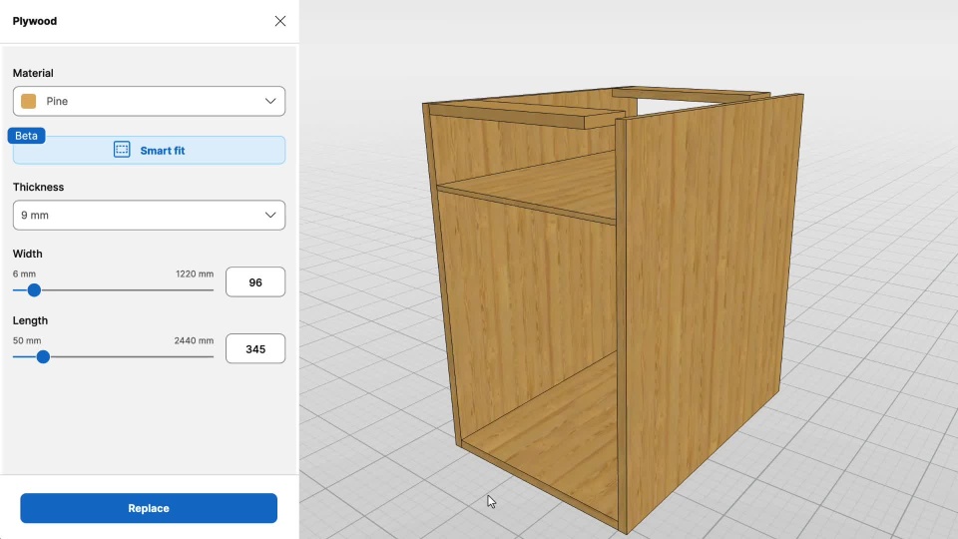958x539 pixels.
Task: Click the Smart fit dashed-box icon
Action: tap(122, 150)
